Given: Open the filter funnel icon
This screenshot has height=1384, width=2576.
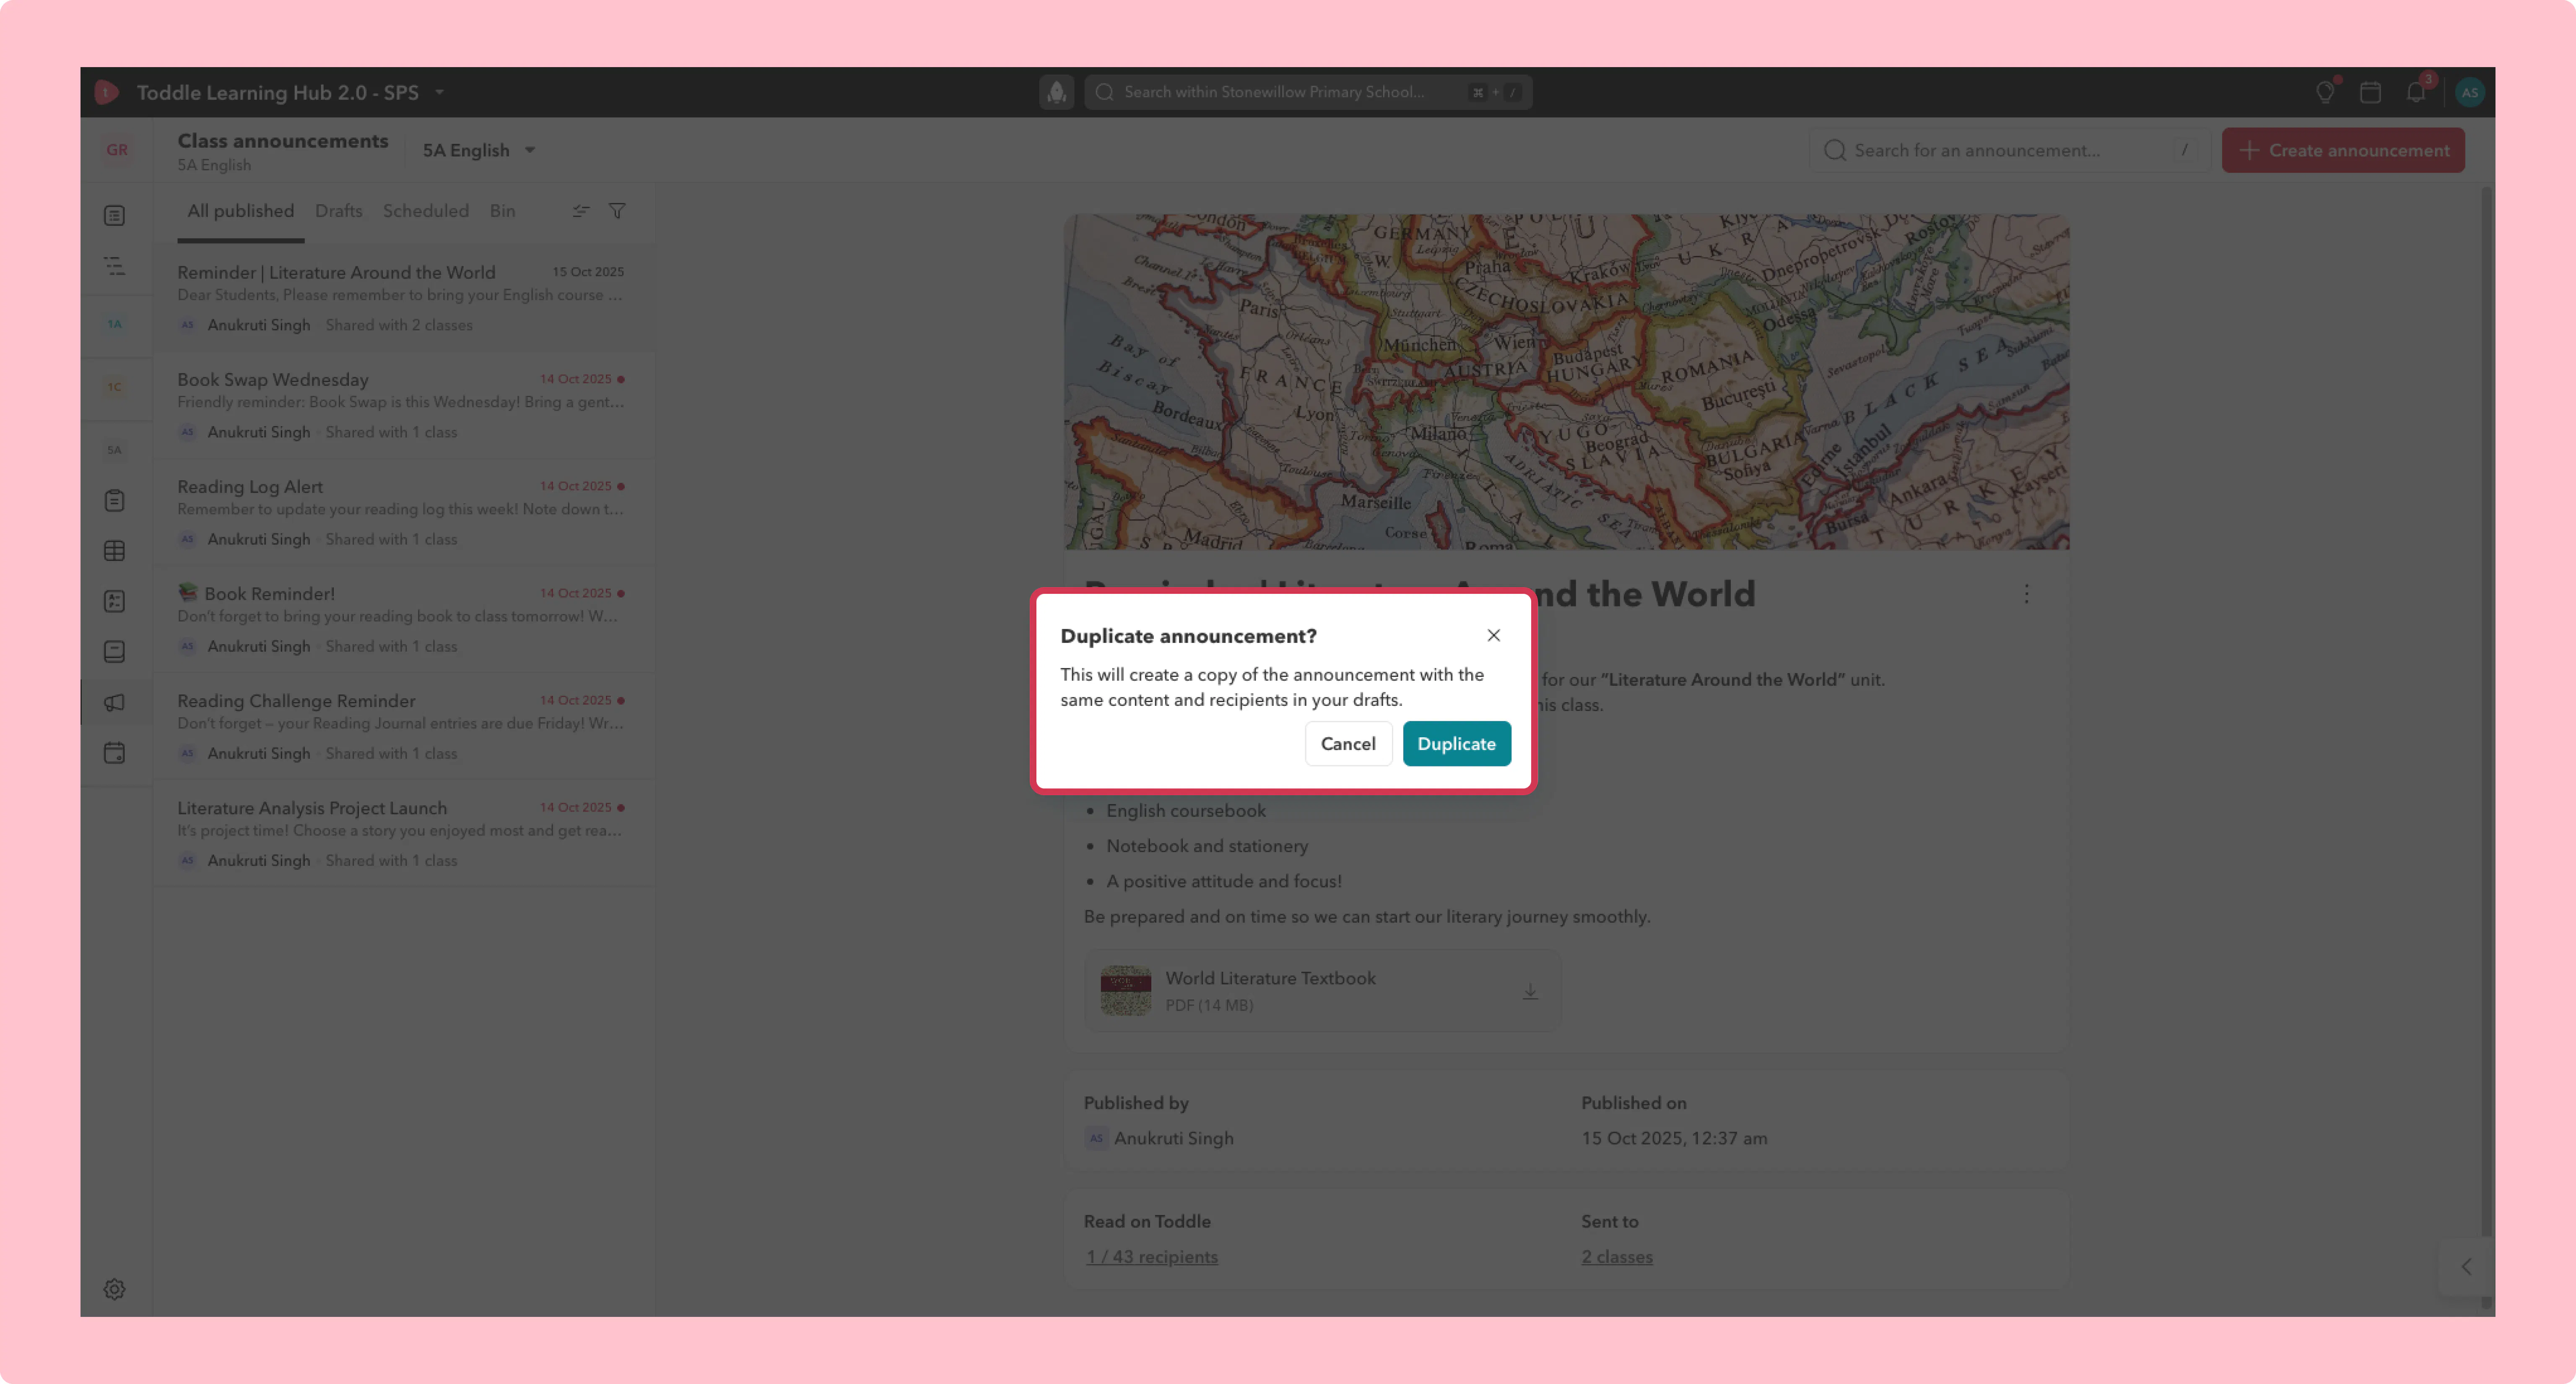Looking at the screenshot, I should point(617,211).
